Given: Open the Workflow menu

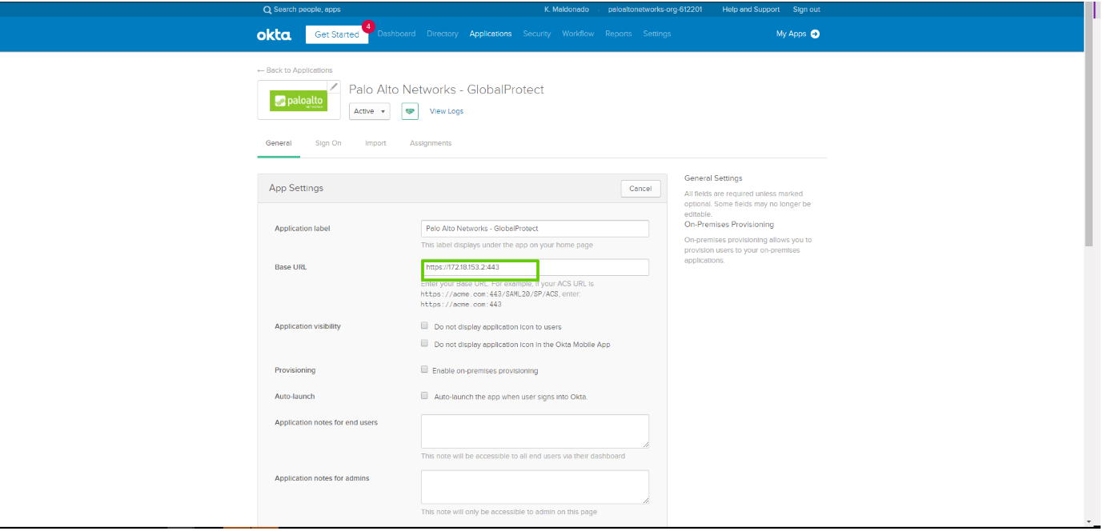Looking at the screenshot, I should point(578,34).
